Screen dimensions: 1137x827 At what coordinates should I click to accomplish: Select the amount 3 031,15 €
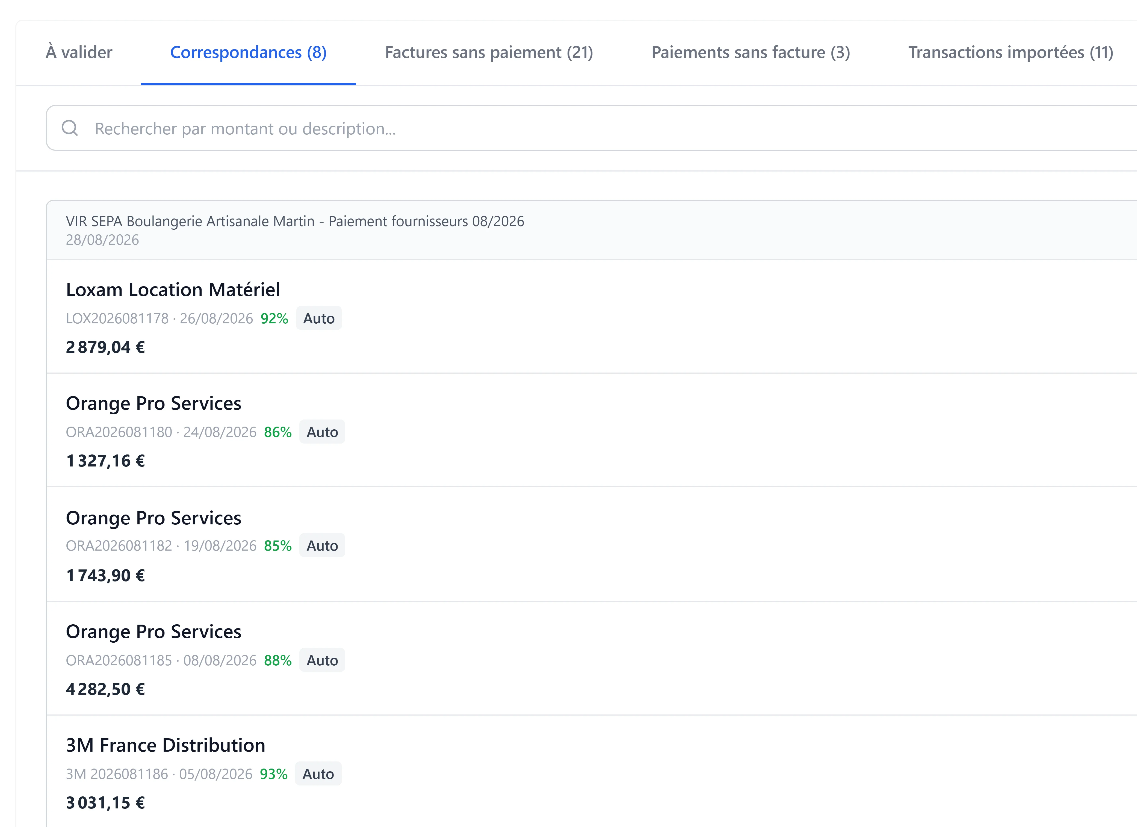pyautogui.click(x=105, y=803)
